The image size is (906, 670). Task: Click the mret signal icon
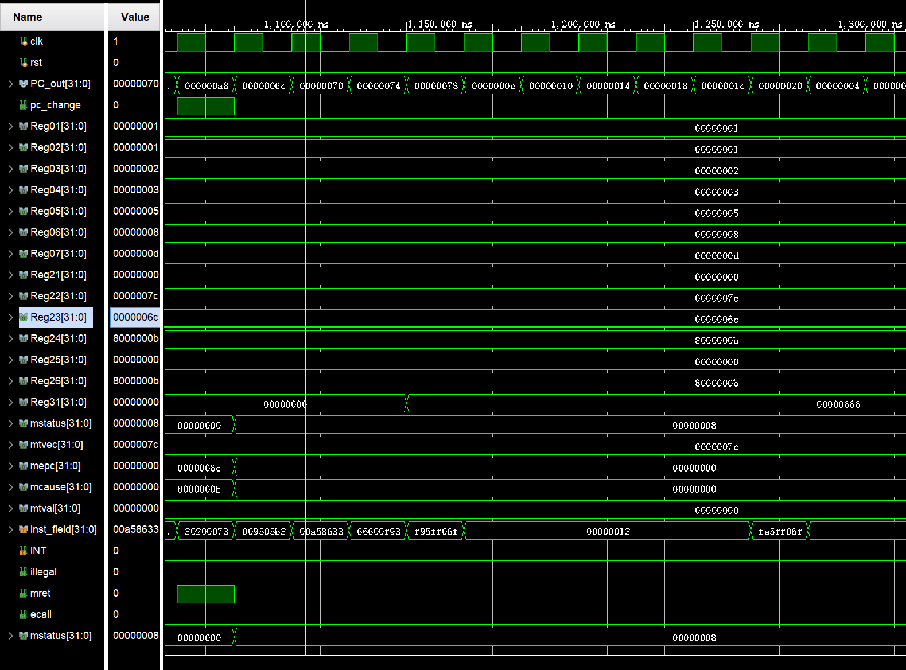click(24, 593)
